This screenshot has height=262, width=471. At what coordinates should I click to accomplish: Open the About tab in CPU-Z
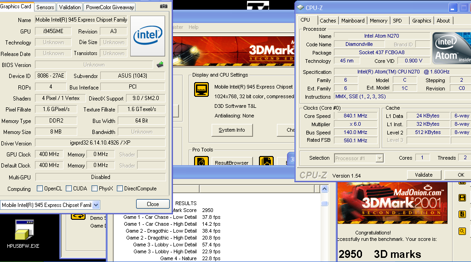[x=443, y=20]
